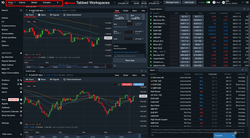Click the Settings gear icon

pyautogui.click(x=21, y=123)
